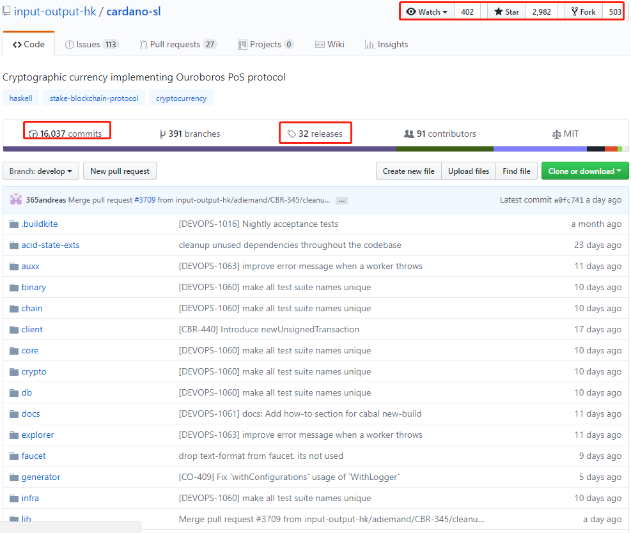
Task: Select the stake-blockchain-protocol topic tag
Action: (94, 98)
